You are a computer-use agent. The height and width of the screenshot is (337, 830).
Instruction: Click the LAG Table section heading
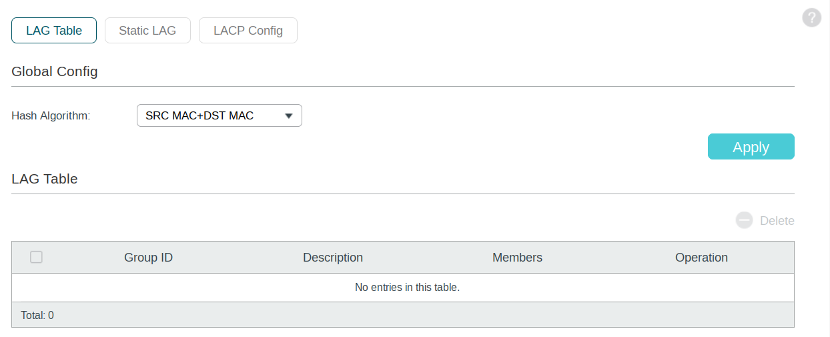tap(45, 179)
